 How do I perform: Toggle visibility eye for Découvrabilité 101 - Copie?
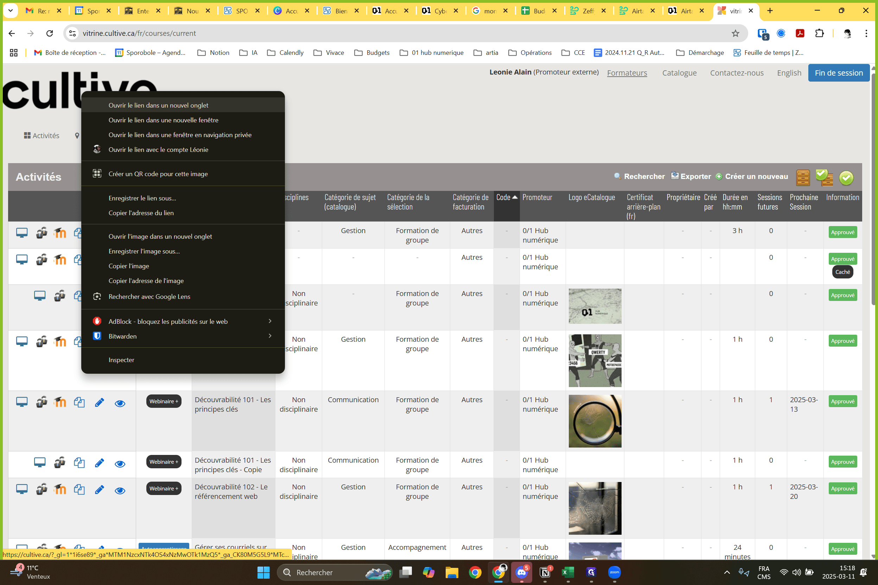[120, 464]
